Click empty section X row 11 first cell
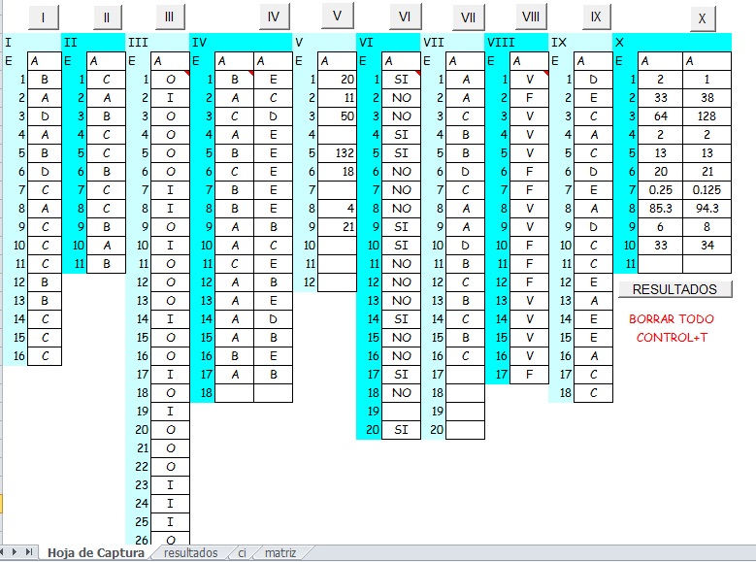756x562 pixels. pyautogui.click(x=661, y=264)
